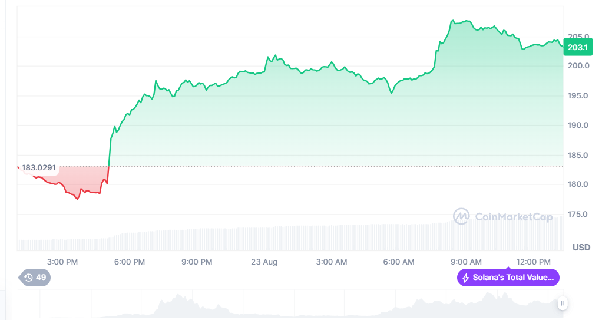Click the 183.0291 opening price label
The width and height of the screenshot is (602, 320).
(39, 168)
